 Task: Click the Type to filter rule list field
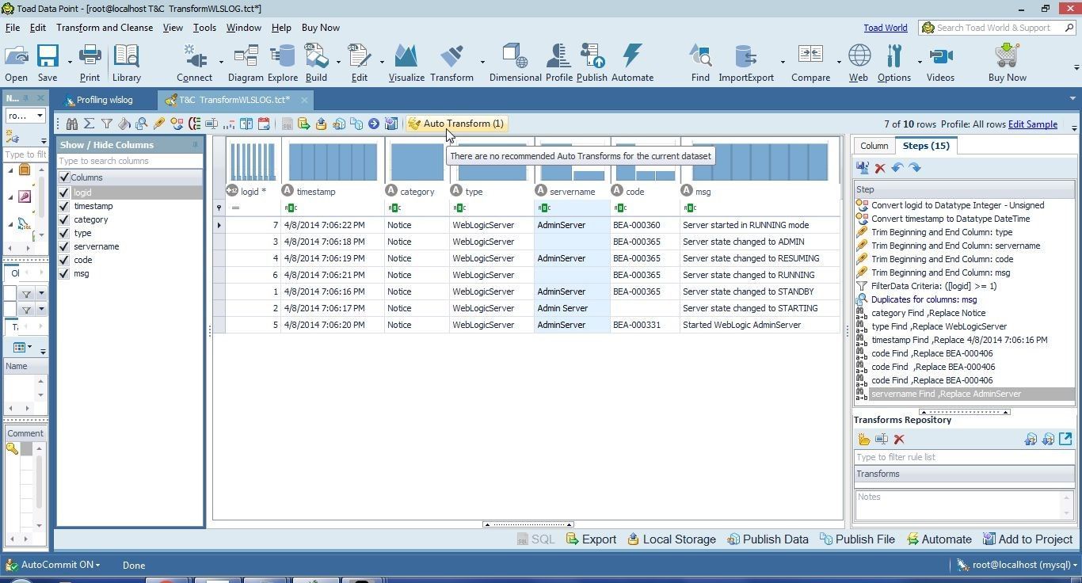[964, 457]
